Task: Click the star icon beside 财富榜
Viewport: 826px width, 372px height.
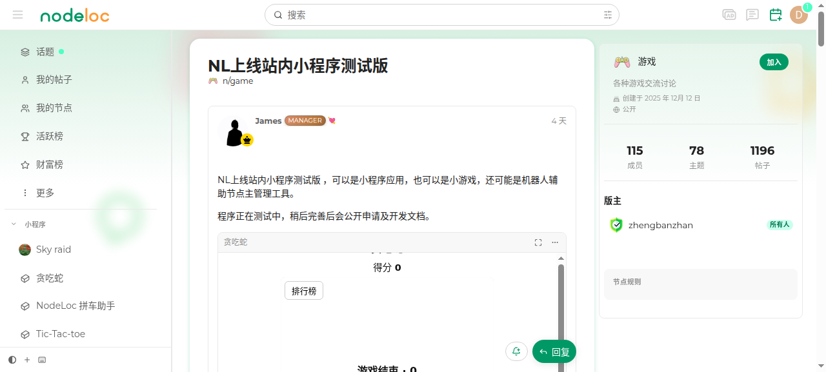Action: point(25,165)
